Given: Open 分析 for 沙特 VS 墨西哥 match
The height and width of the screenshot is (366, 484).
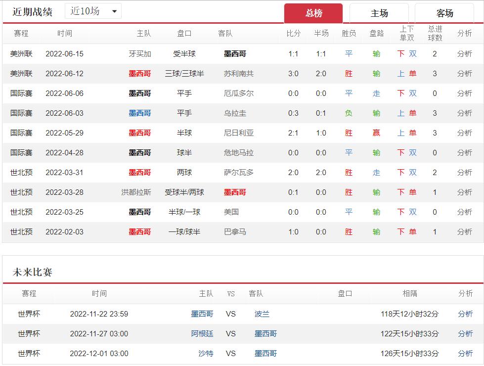Looking at the screenshot, I should [x=465, y=353].
